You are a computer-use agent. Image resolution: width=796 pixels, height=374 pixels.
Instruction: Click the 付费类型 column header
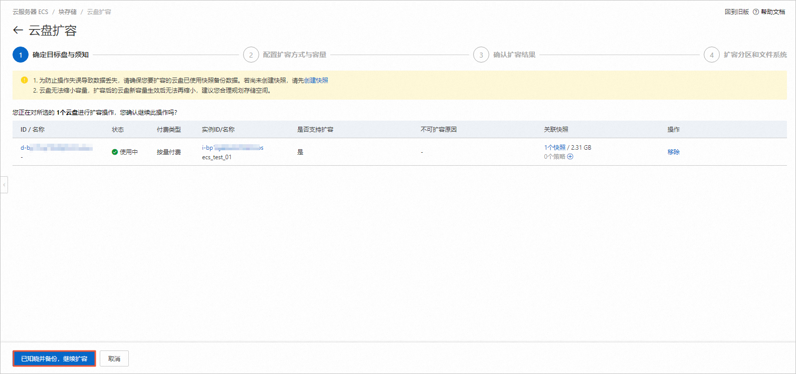point(169,130)
